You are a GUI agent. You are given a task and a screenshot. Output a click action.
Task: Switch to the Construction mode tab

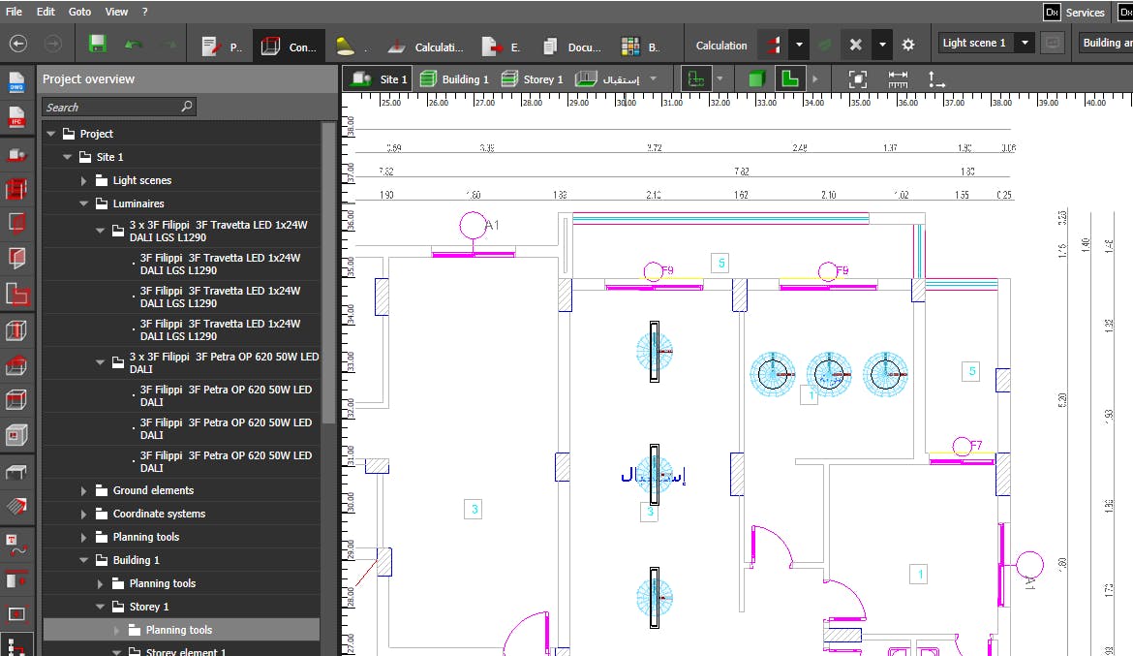coord(289,47)
